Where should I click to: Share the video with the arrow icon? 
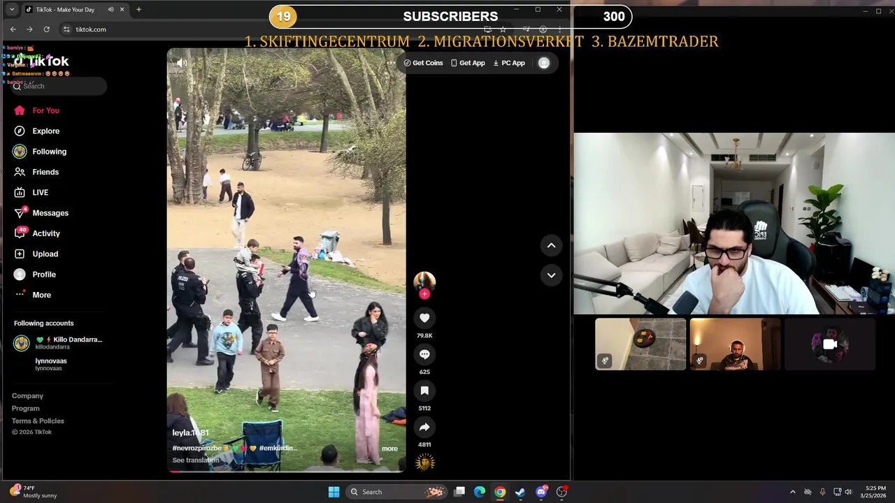424,427
